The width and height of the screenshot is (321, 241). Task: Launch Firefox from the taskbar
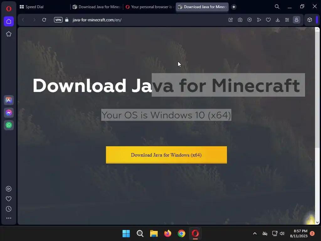tap(168, 233)
